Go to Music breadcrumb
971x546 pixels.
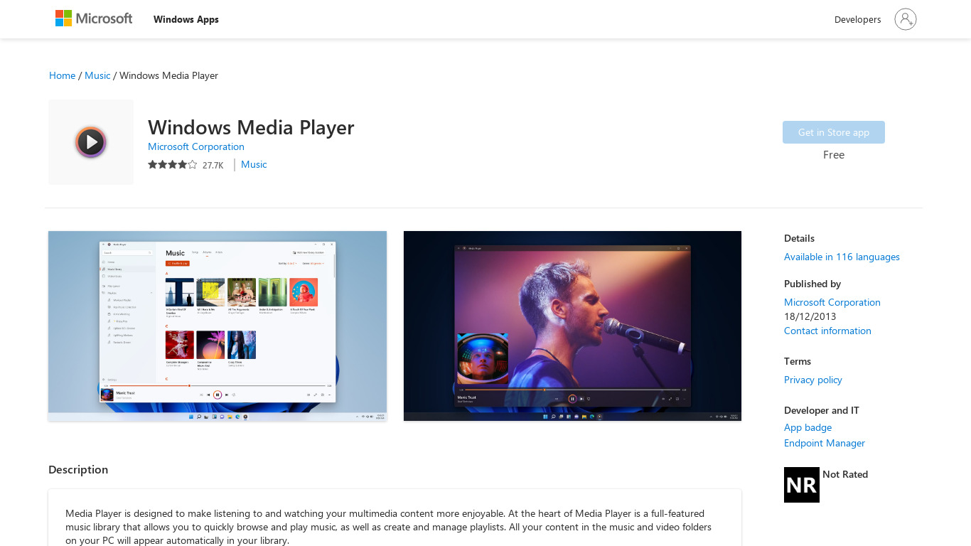point(97,75)
